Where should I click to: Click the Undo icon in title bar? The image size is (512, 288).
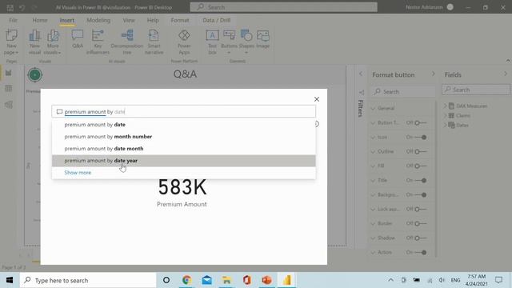click(22, 7)
